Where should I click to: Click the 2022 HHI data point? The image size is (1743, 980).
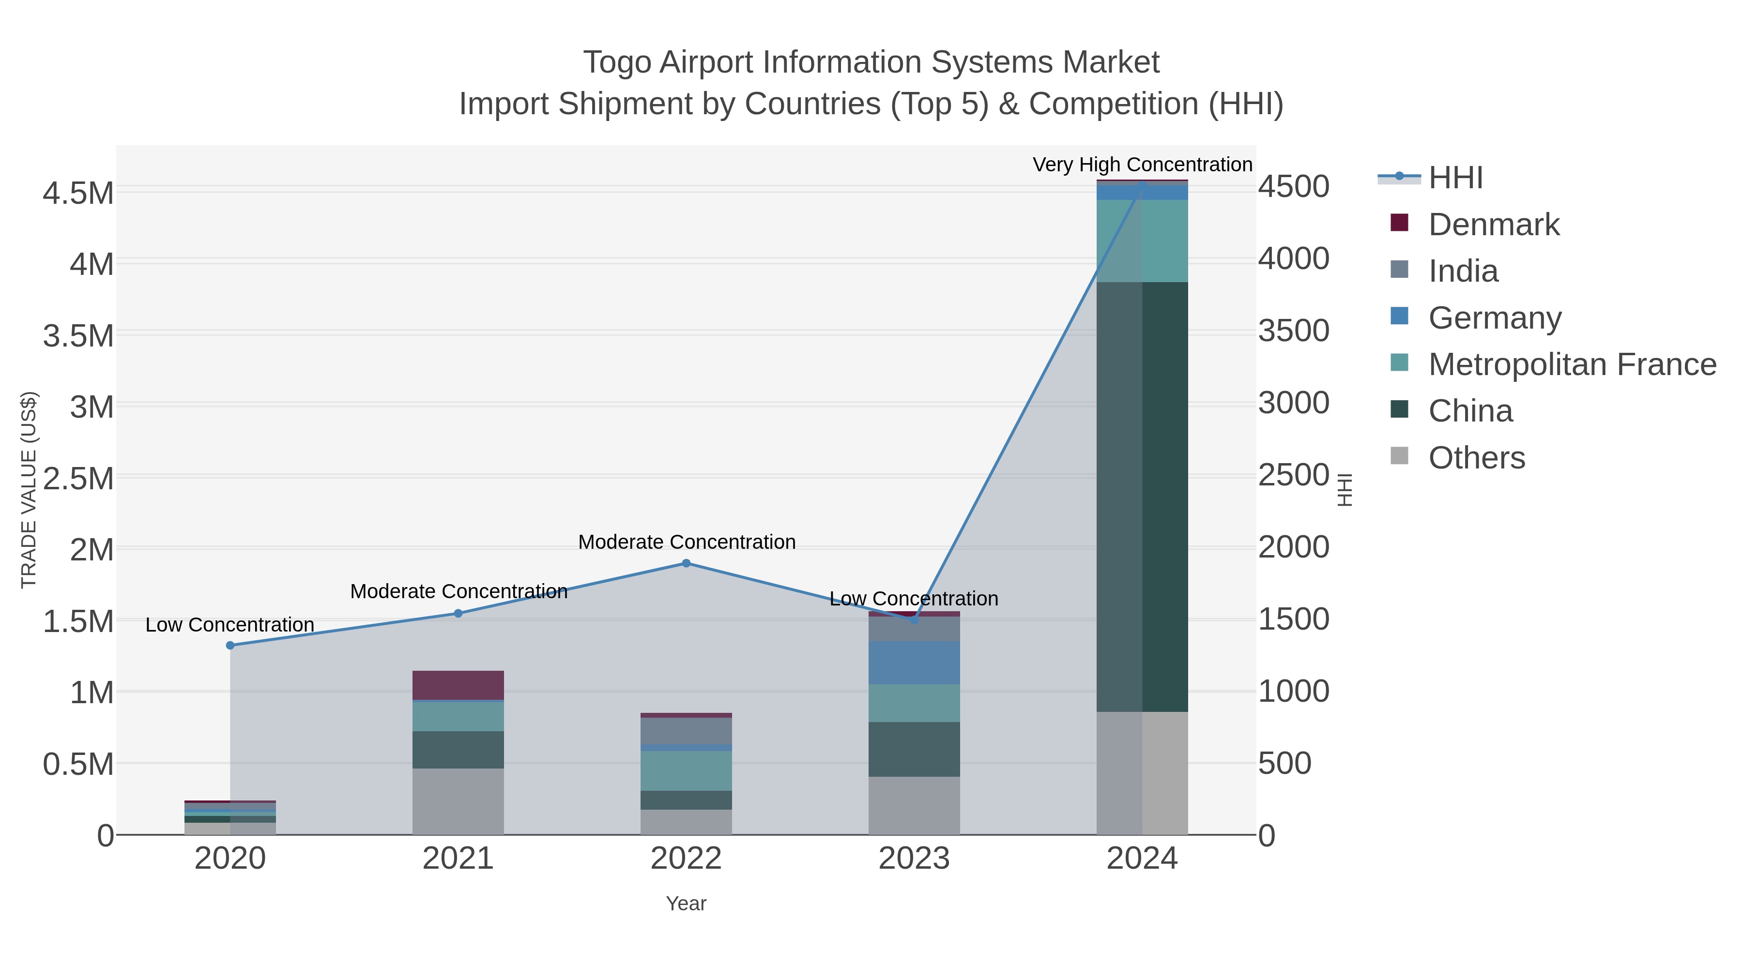(x=686, y=563)
